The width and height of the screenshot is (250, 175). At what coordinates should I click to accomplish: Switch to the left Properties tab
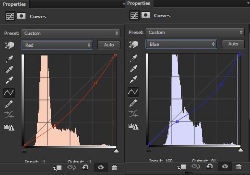[14, 4]
